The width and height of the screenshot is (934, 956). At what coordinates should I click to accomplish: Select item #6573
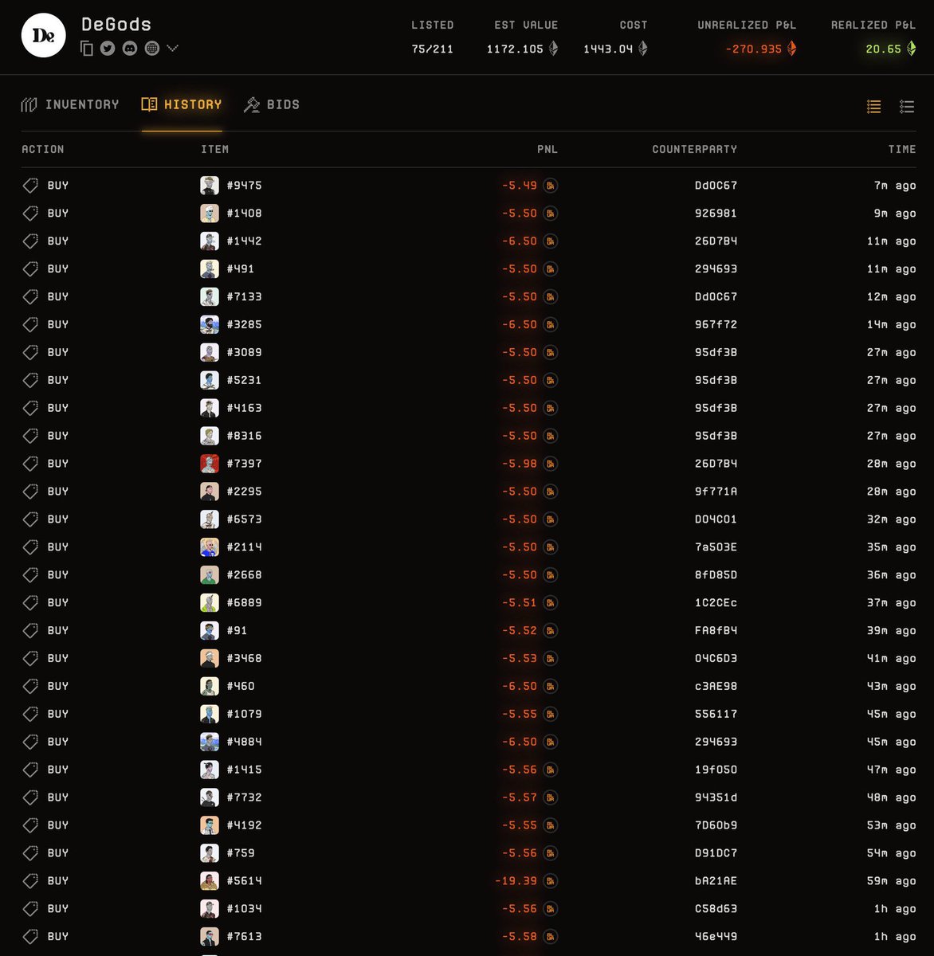click(x=244, y=519)
